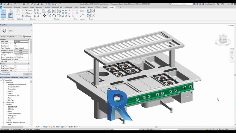Collapse the Floor Plans tree node
The width and height of the screenshot is (236, 133).
(x=3, y=82)
